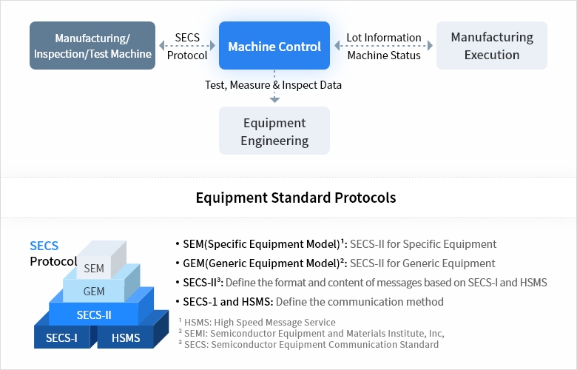Select the blue Machine Control box
The width and height of the screenshot is (577, 370).
[274, 46]
